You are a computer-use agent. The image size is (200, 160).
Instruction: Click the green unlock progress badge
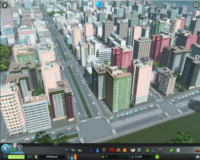coord(14,150)
